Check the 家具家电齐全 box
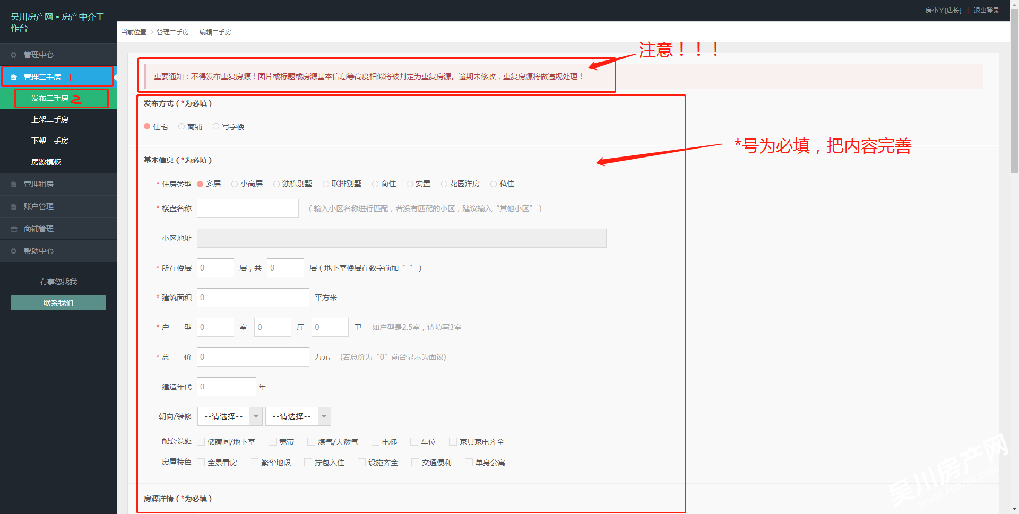 coord(453,441)
